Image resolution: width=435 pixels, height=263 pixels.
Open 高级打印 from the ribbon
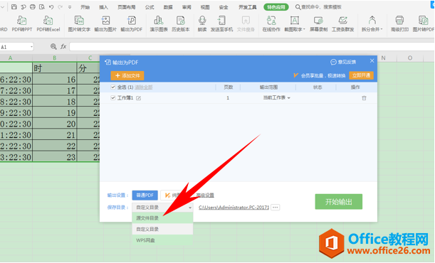click(x=399, y=23)
